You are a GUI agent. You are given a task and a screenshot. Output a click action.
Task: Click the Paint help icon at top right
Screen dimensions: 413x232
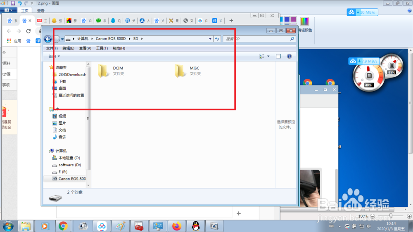click(410, 11)
